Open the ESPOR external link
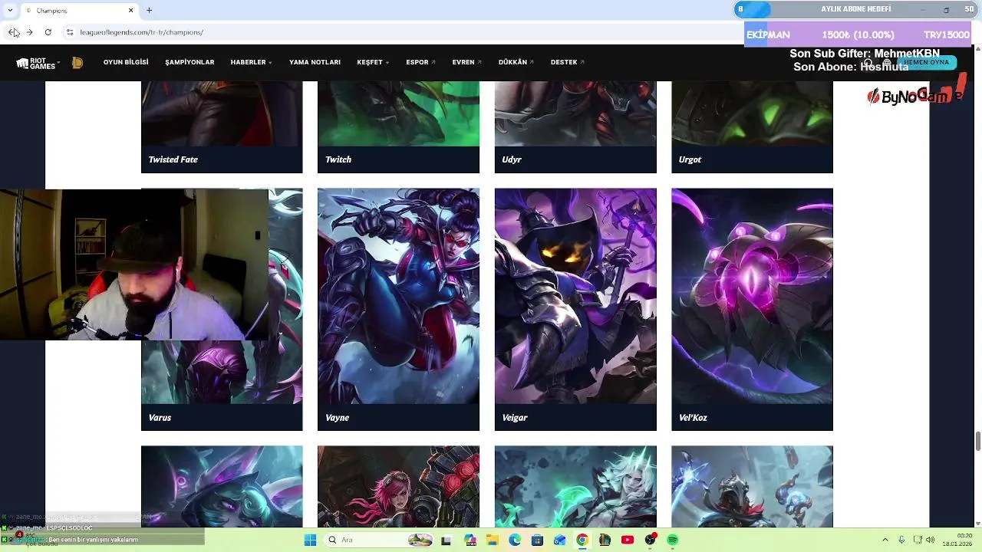 [420, 62]
